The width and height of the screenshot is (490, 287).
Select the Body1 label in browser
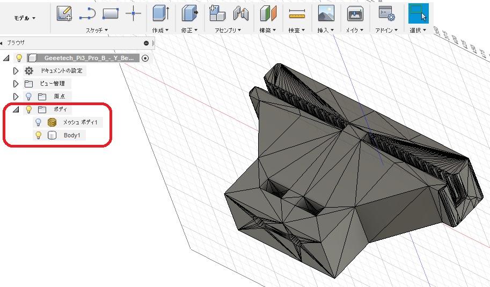point(72,135)
